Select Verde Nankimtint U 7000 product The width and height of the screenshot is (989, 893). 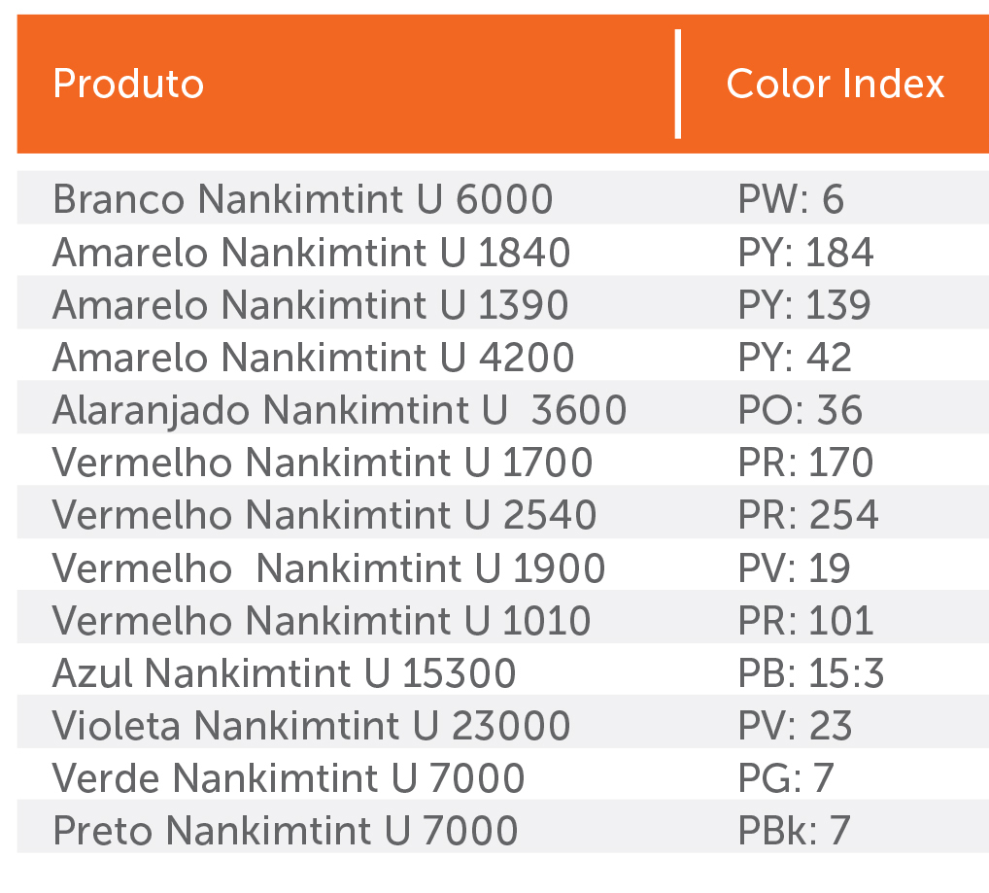tap(289, 777)
